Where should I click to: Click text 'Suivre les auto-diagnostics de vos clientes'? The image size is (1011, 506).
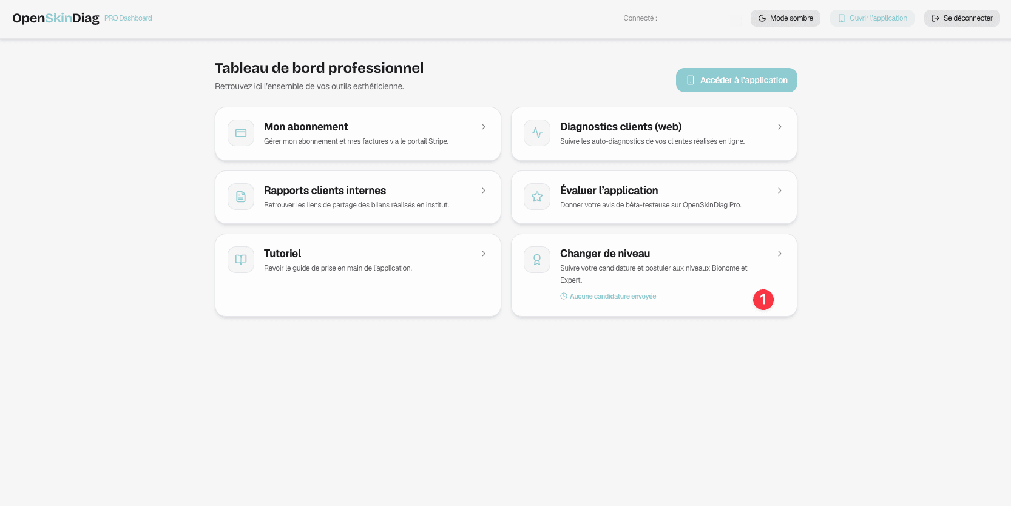coord(626,141)
